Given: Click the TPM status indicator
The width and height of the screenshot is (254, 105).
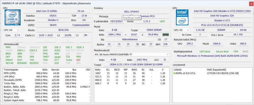Looking at the screenshot, I should [235, 52].
